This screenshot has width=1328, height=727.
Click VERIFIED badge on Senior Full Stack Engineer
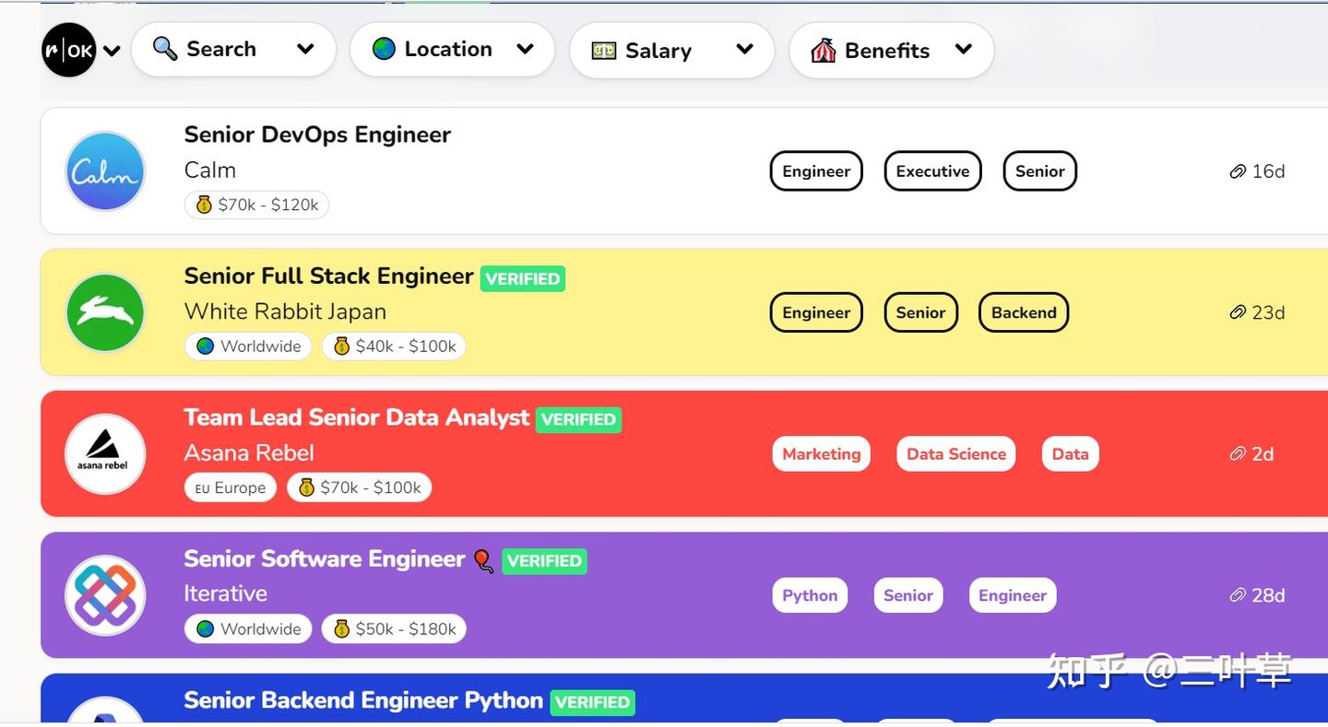tap(523, 278)
